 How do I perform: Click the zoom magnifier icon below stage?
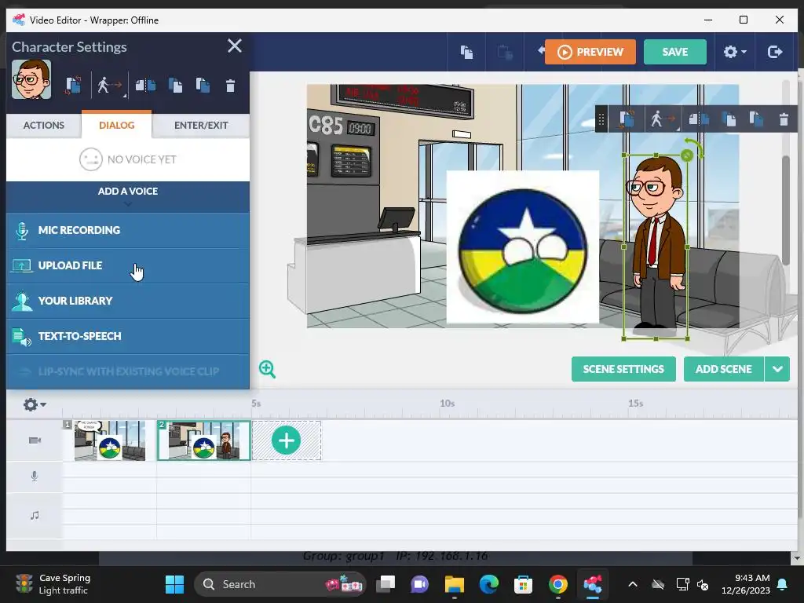[x=267, y=369]
